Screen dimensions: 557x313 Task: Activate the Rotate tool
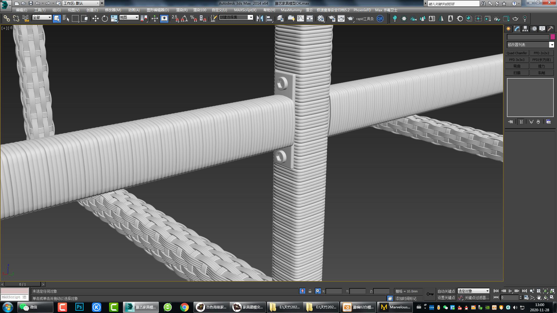point(105,19)
